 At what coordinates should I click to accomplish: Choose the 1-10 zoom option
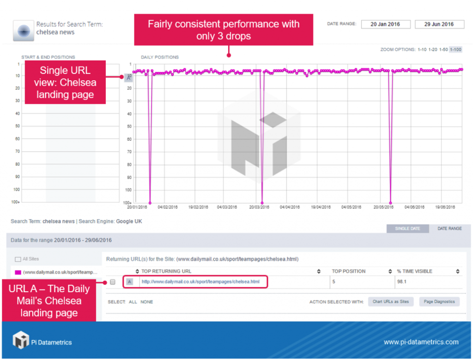[x=422, y=49]
